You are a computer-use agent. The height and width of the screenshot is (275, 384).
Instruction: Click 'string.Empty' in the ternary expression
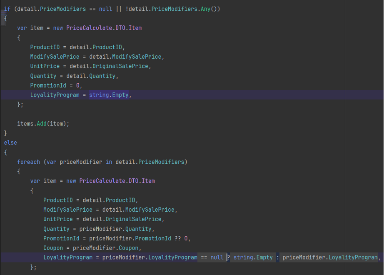(x=253, y=257)
